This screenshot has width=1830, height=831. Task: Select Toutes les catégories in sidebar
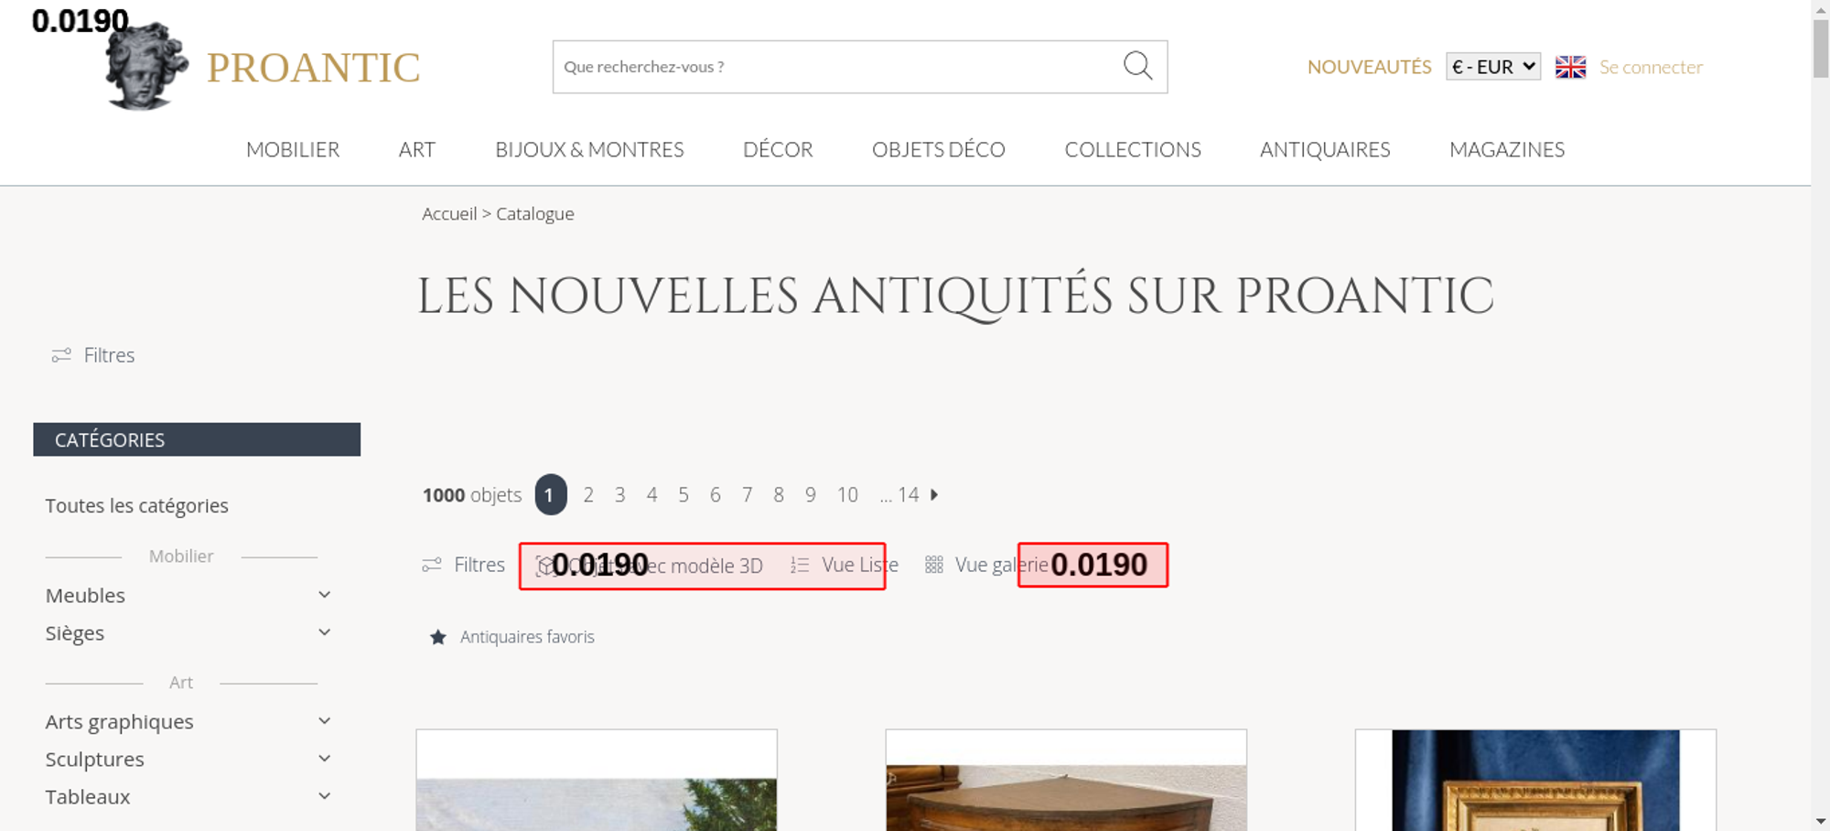tap(137, 505)
